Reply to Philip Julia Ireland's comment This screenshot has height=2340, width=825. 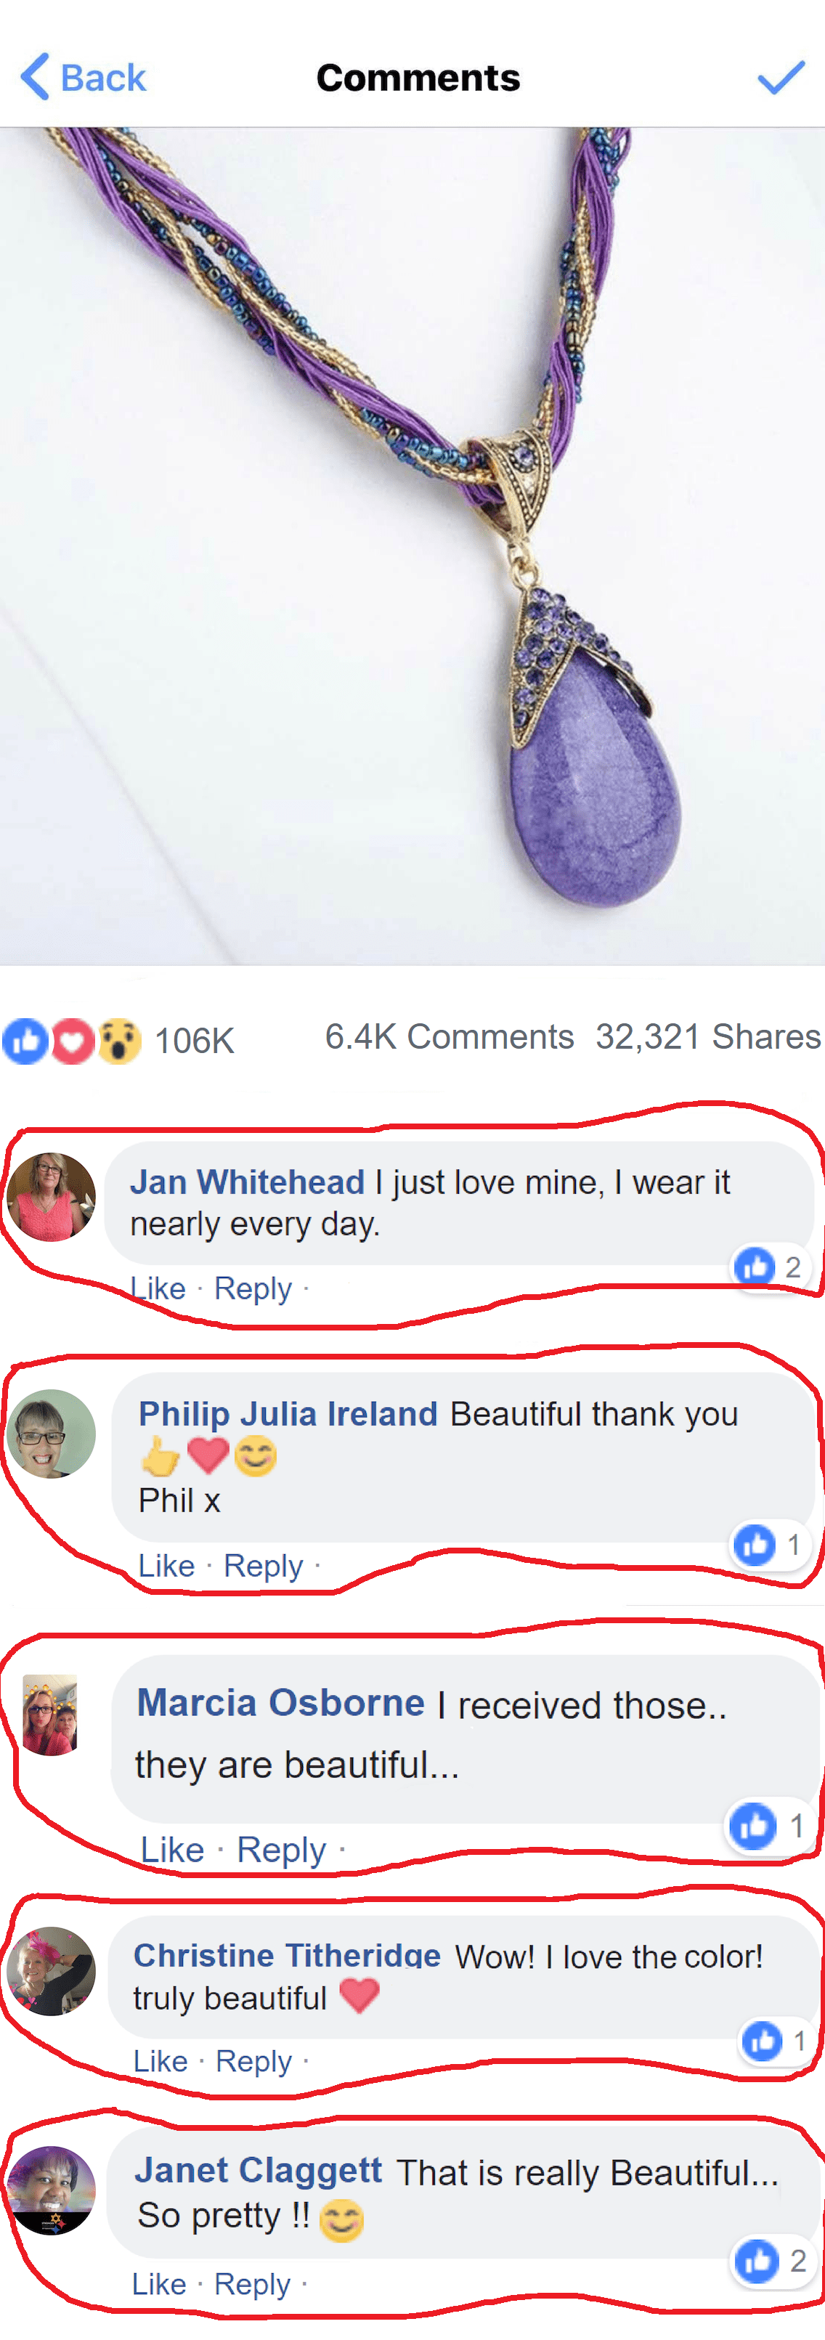click(264, 1565)
